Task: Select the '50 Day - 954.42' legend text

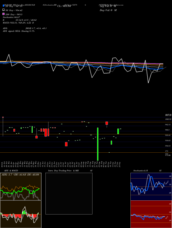Action: (x=14, y=10)
